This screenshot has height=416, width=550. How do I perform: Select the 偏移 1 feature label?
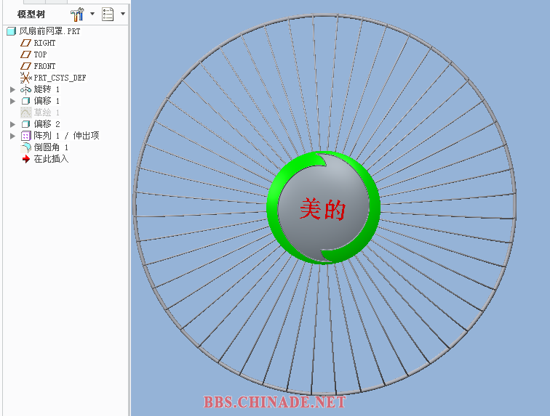pyautogui.click(x=47, y=101)
